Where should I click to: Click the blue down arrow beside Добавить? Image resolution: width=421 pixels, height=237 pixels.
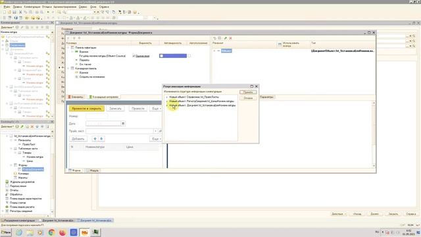tap(101, 139)
